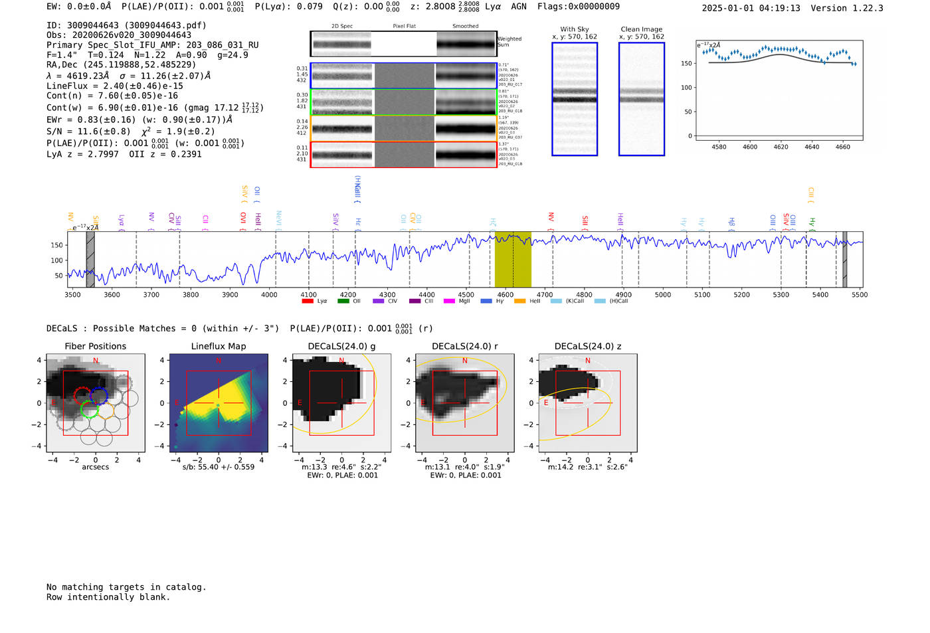This screenshot has height=633, width=930.
Task: Click the 'Pixel Flat' column heading
Action: pyautogui.click(x=404, y=27)
